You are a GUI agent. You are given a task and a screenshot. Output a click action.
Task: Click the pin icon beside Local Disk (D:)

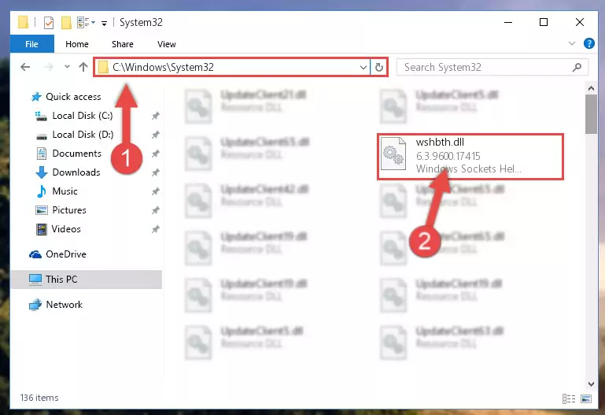pos(156,135)
